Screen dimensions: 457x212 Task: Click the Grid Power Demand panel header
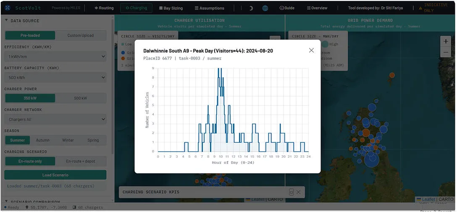click(370, 23)
